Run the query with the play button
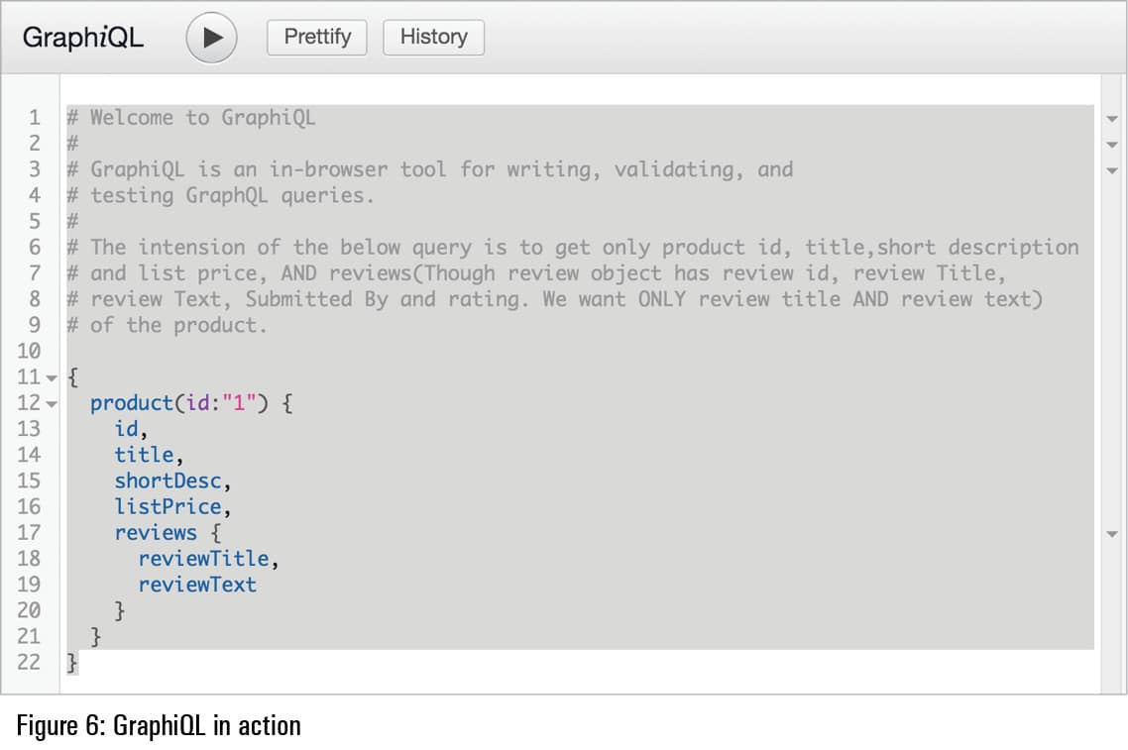The image size is (1128, 750). pos(211,38)
